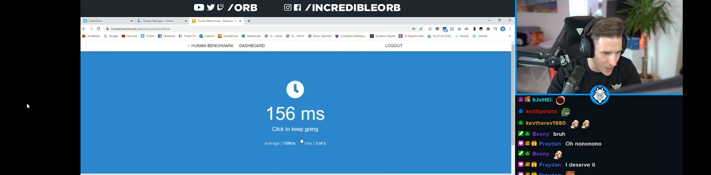This screenshot has width=711, height=175.
Task: Open the media control playlist icon
Action: [x=495, y=29]
